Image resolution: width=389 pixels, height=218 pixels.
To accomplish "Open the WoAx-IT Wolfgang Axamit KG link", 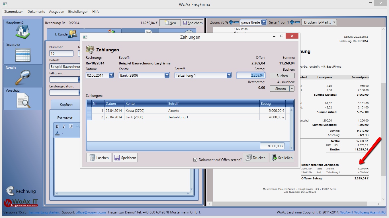I will (x=363, y=212).
